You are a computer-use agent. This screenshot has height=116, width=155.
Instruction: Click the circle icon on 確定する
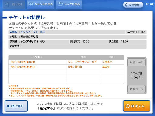(127, 106)
